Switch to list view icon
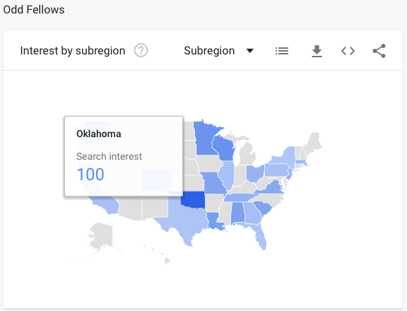This screenshot has height=311, width=407. coord(282,51)
